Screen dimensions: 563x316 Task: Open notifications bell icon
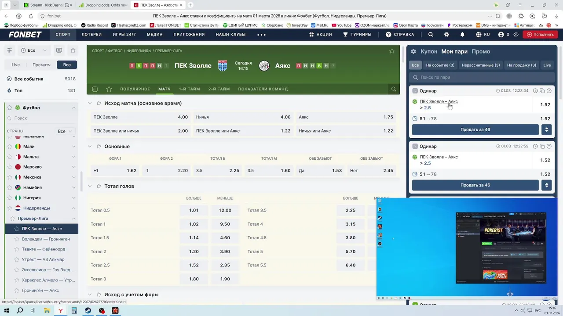(x=462, y=34)
